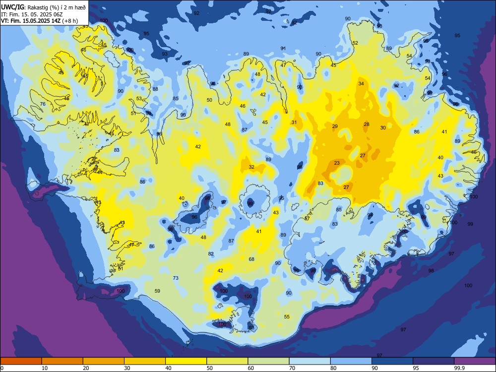Viewport: 496px width, 372px height.
Task: Click the legend label '10'
Action: [45, 368]
